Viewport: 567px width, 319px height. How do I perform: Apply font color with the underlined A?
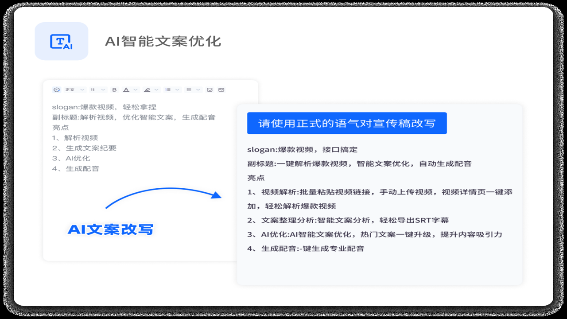126,89
